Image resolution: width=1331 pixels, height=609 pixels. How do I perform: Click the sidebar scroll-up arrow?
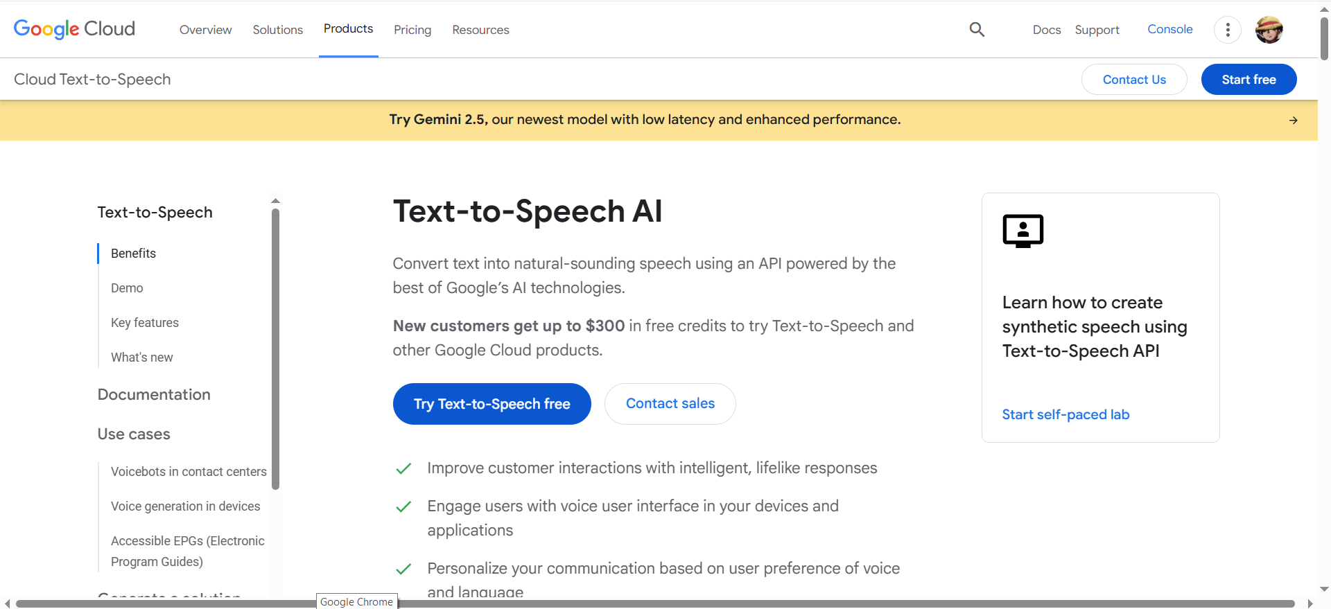pos(275,201)
